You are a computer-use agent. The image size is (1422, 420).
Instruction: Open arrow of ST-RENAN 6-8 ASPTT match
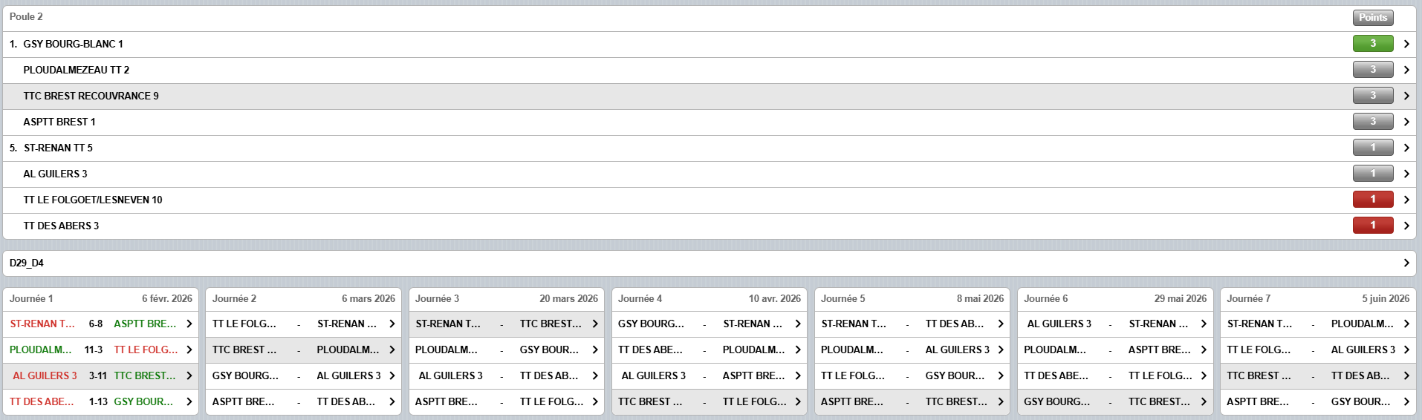tap(189, 324)
